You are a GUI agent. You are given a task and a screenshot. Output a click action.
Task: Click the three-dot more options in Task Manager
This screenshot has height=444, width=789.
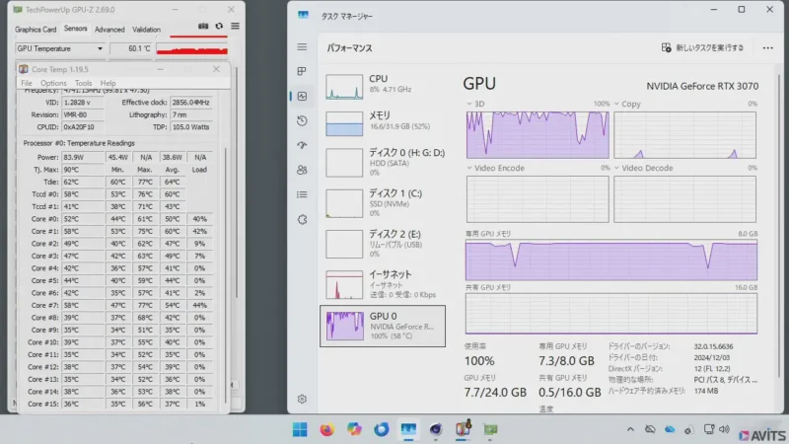pyautogui.click(x=767, y=47)
